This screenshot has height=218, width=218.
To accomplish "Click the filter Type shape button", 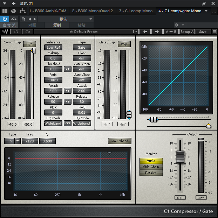I will pos(9,141).
